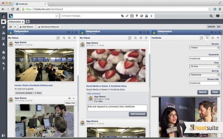Click the Search button in search panel
223x139 pixels.
click(x=202, y=92)
